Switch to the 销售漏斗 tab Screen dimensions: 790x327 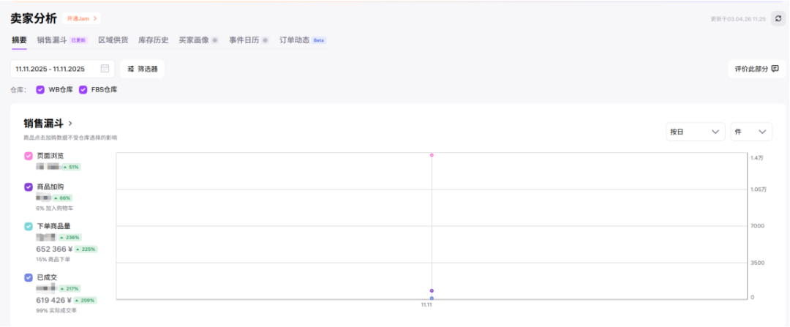click(x=52, y=40)
